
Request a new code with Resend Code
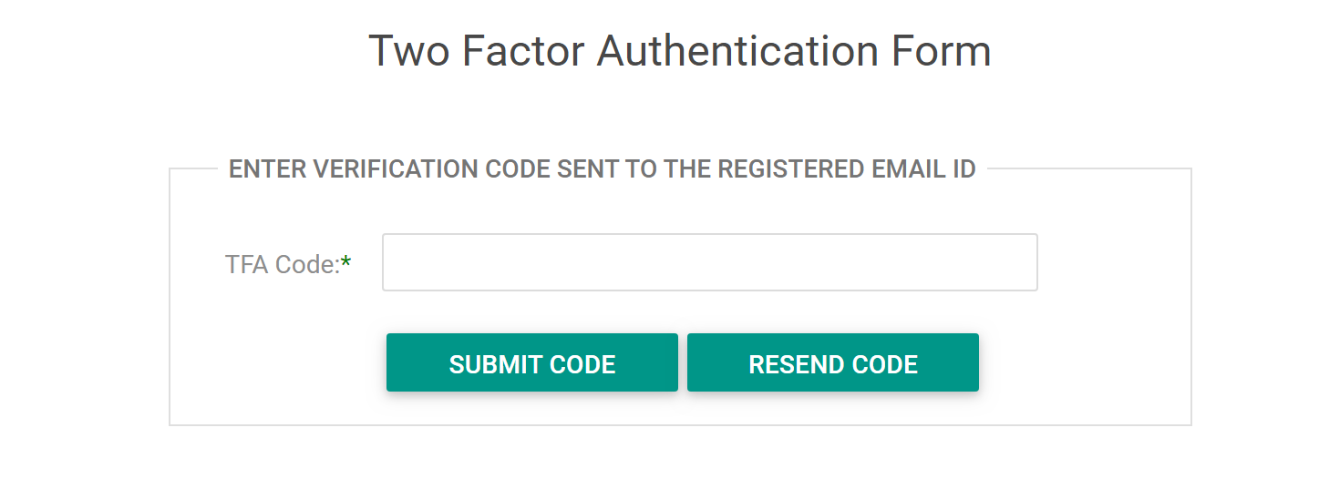point(832,362)
